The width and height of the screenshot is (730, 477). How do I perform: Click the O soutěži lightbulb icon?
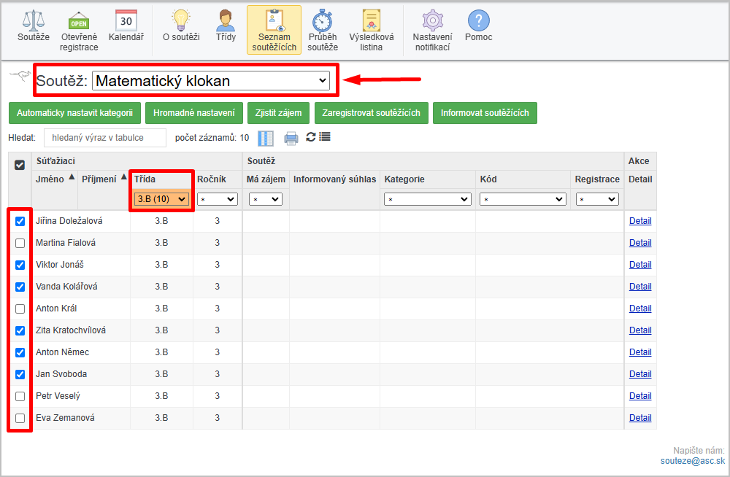[x=180, y=20]
